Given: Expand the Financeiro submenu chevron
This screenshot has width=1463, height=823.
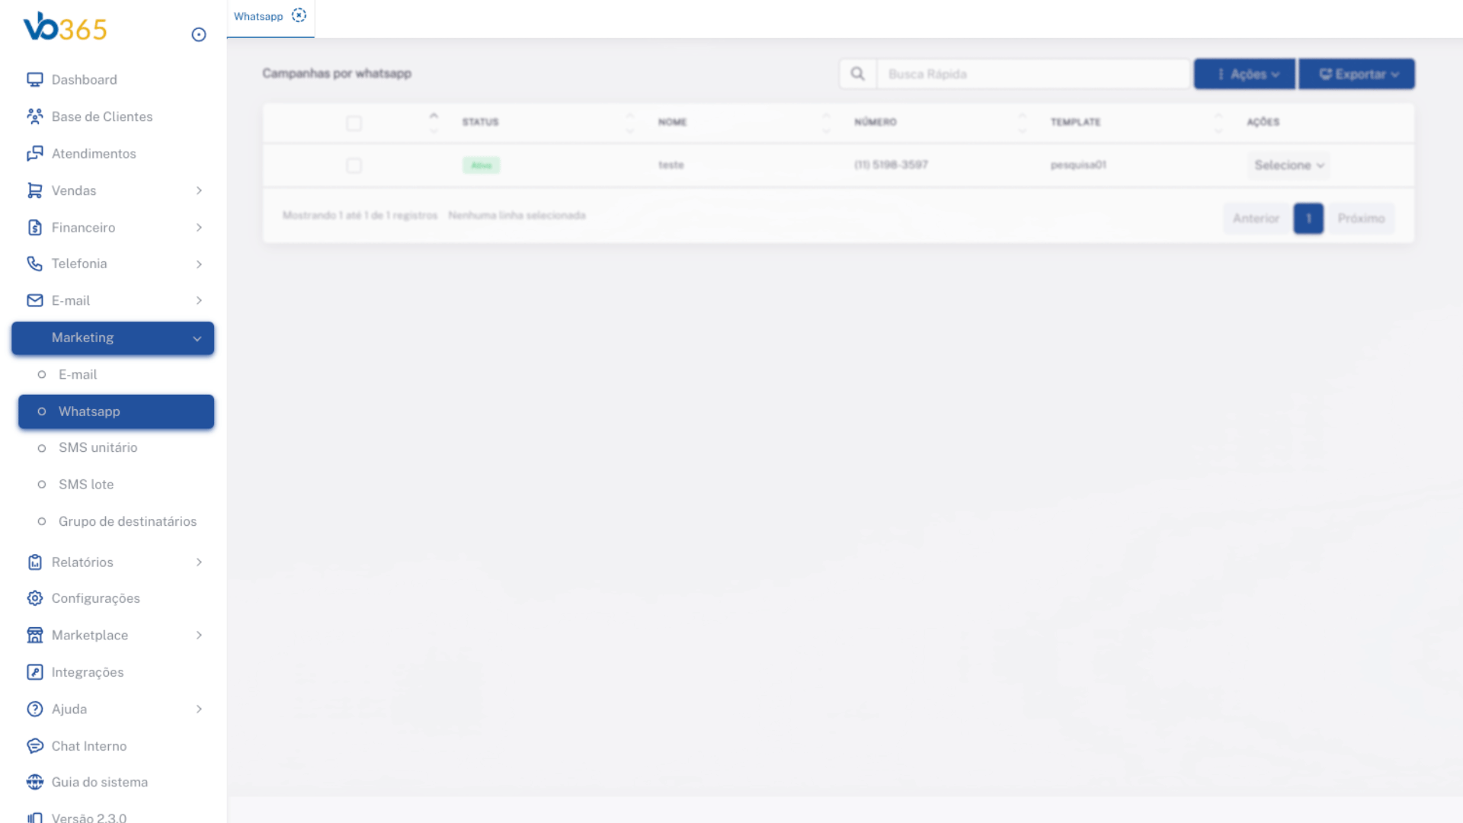Looking at the screenshot, I should [x=199, y=227].
